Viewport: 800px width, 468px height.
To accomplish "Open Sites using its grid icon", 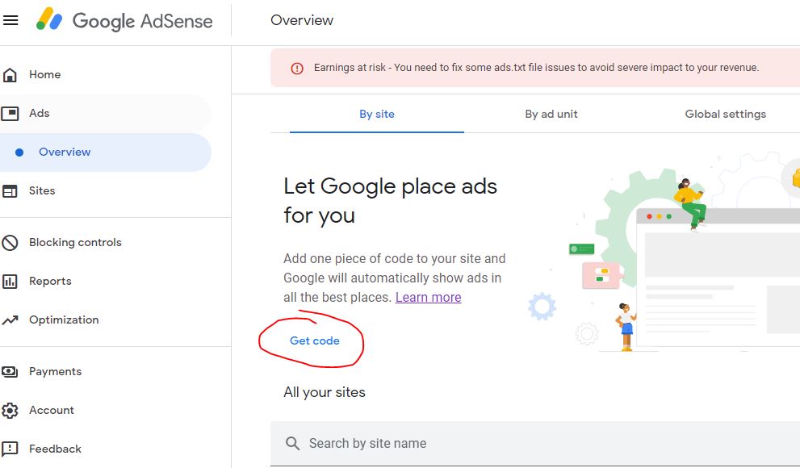I will pos(12,190).
